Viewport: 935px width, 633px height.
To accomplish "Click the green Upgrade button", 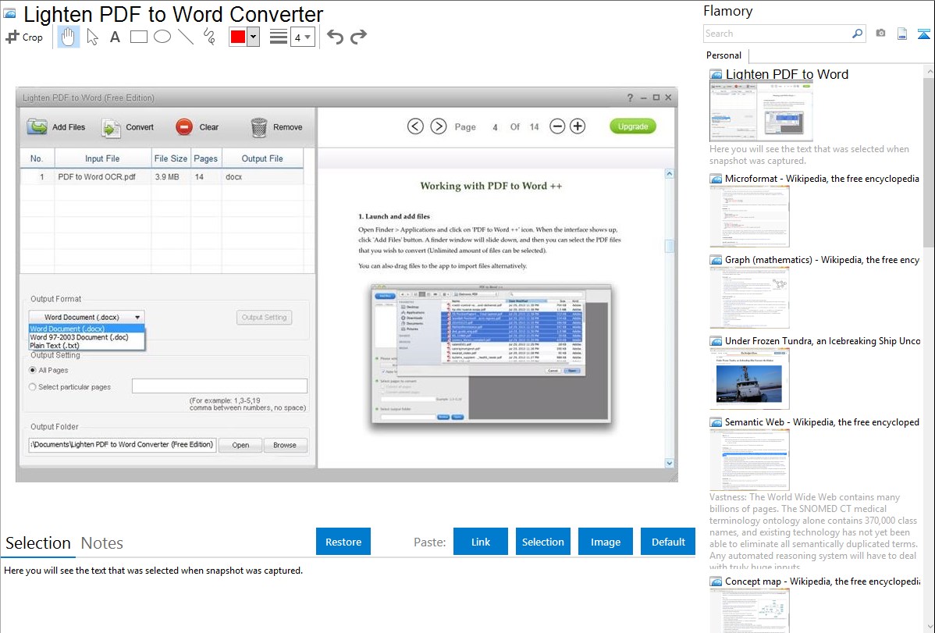I will [633, 126].
